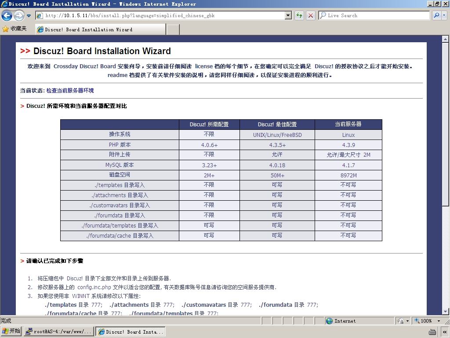Click the 检查当前服务器环境 status text
Image resolution: width=450 pixels, height=338 pixels.
click(x=70, y=91)
